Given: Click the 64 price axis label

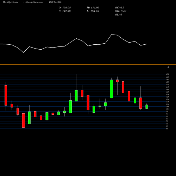Looking at the screenshot, I should point(167,128).
